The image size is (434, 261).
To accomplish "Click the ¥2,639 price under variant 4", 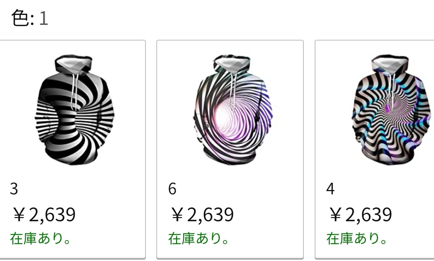I will pyautogui.click(x=360, y=214).
